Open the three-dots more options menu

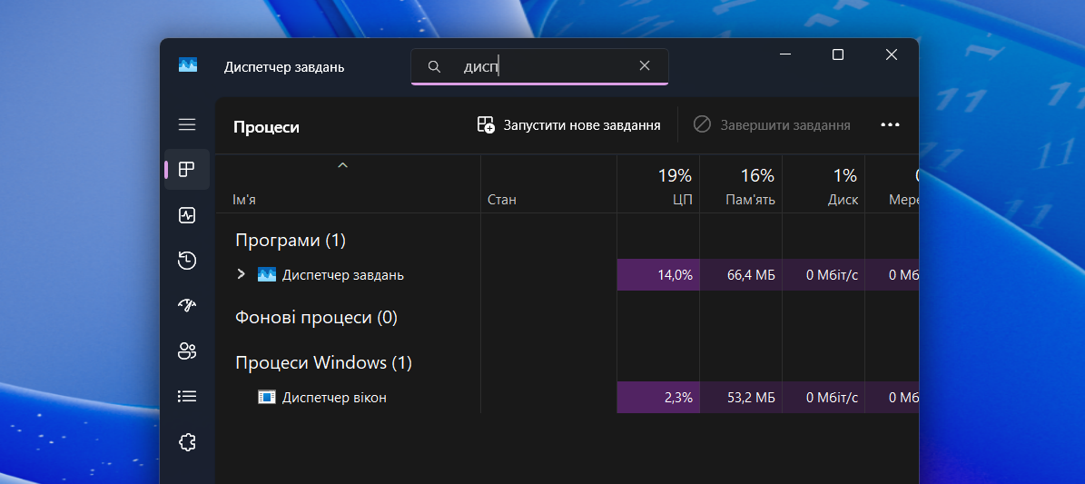point(890,124)
